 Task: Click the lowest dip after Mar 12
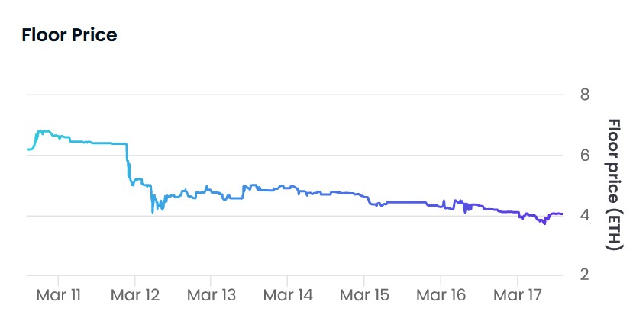[153, 212]
